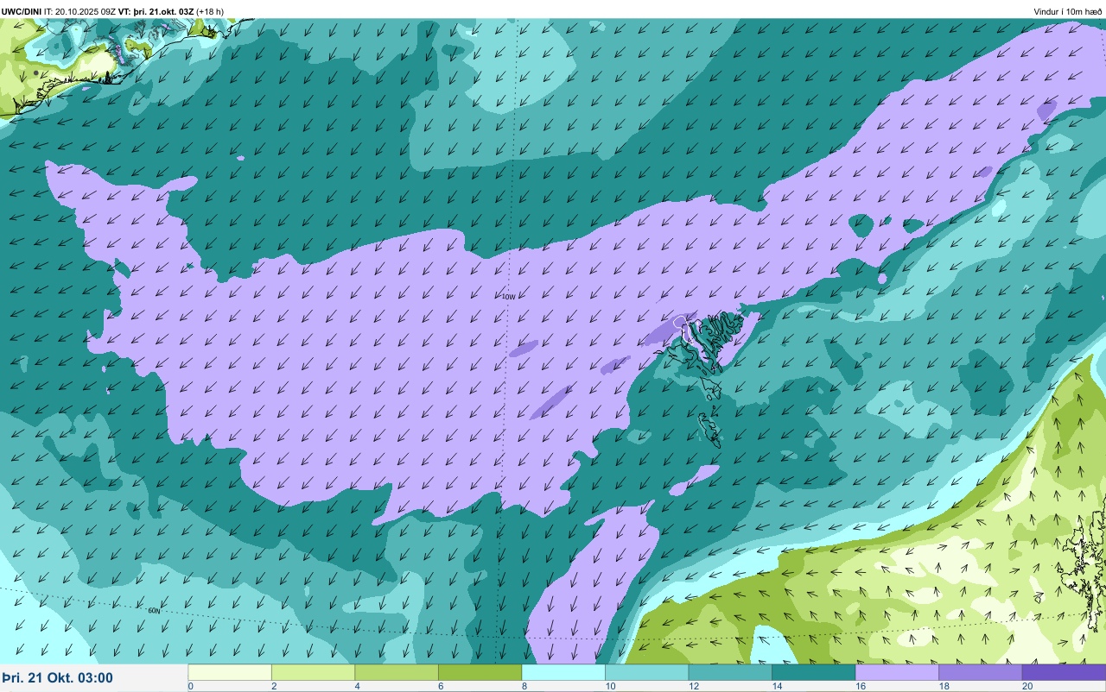Click the 14–16 dark teal legend swatch
1106x692 pixels.
point(813,672)
